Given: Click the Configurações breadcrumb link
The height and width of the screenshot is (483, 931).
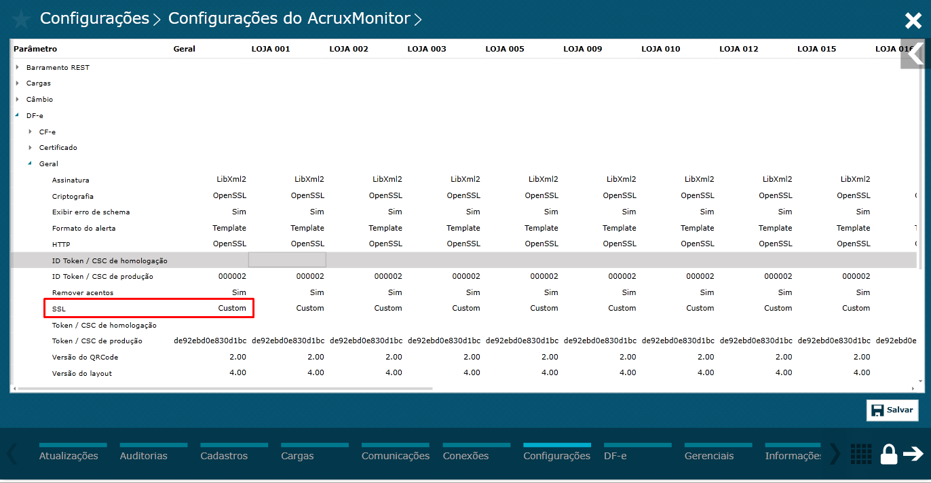Looking at the screenshot, I should (94, 18).
